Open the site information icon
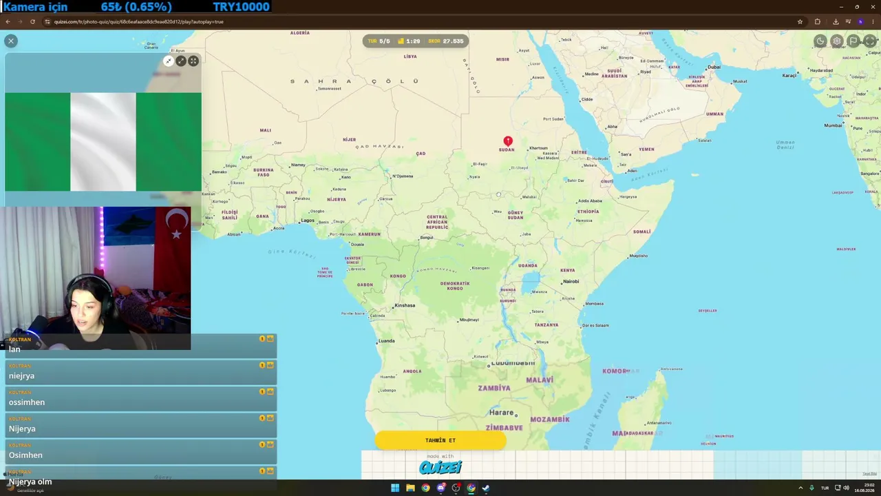The width and height of the screenshot is (881, 496). pos(47,21)
